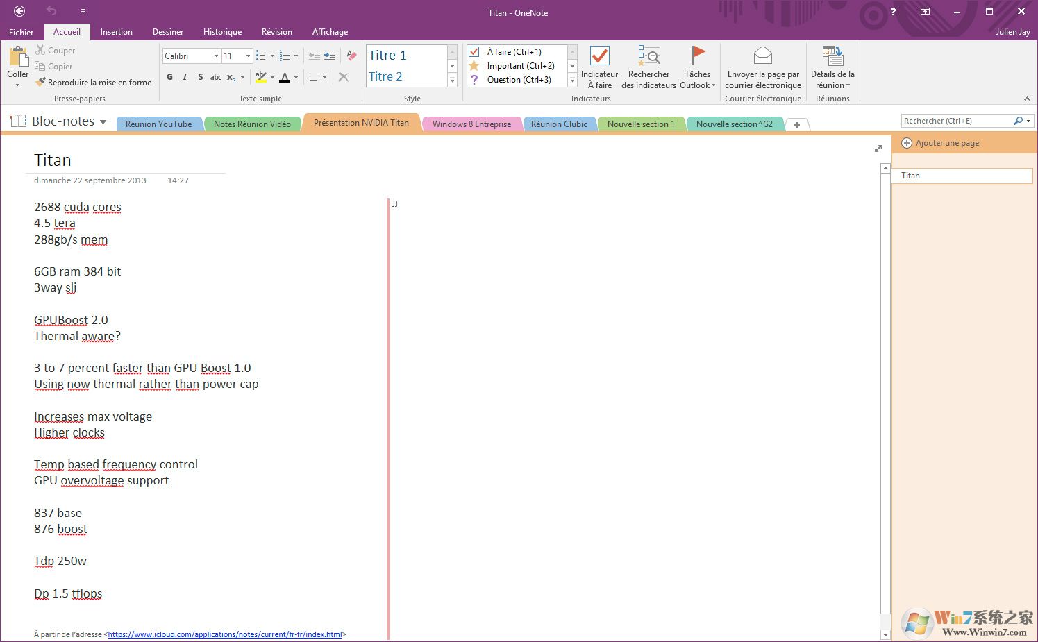Apply strikethrough to the text

tap(215, 77)
